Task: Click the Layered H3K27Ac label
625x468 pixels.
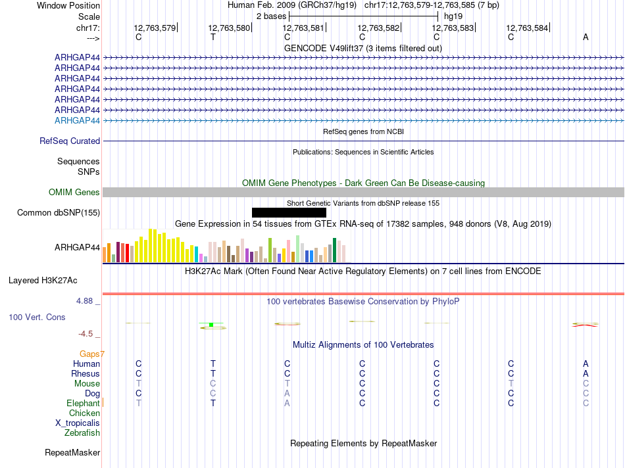Action: pyautogui.click(x=43, y=281)
